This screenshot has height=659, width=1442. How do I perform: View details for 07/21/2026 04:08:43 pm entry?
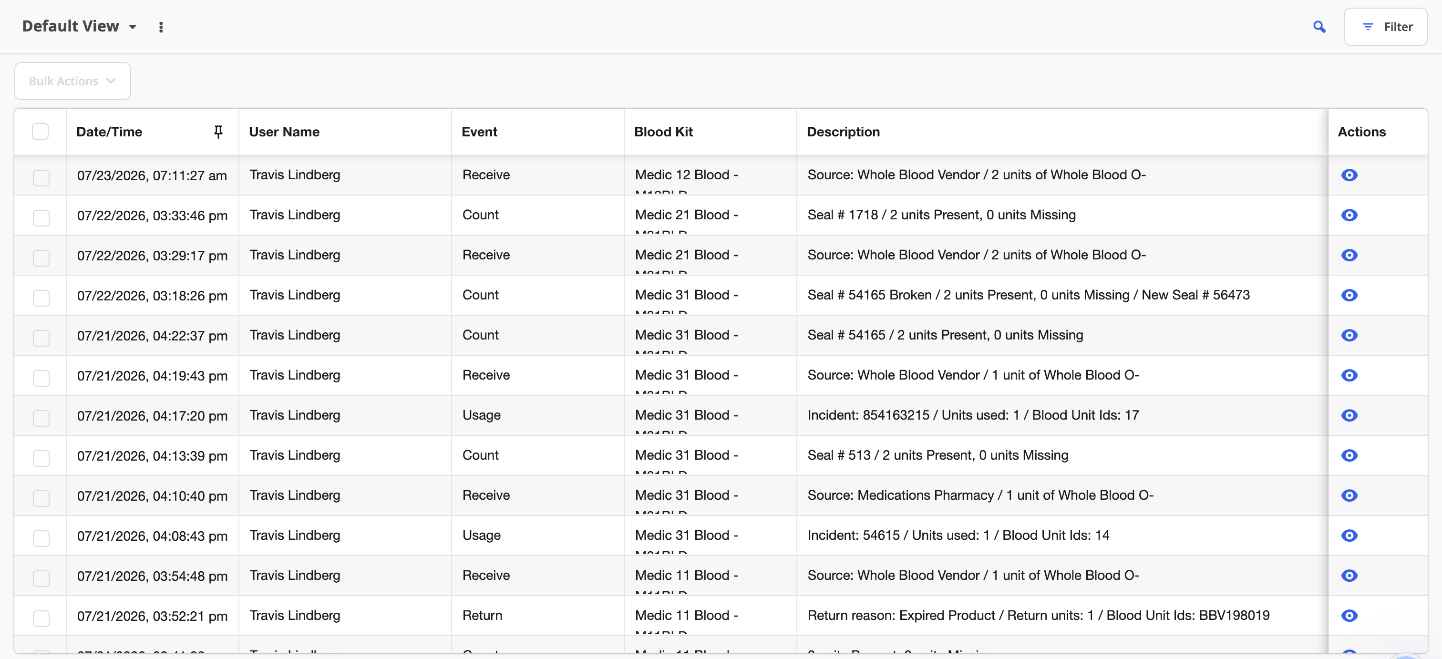1349,535
